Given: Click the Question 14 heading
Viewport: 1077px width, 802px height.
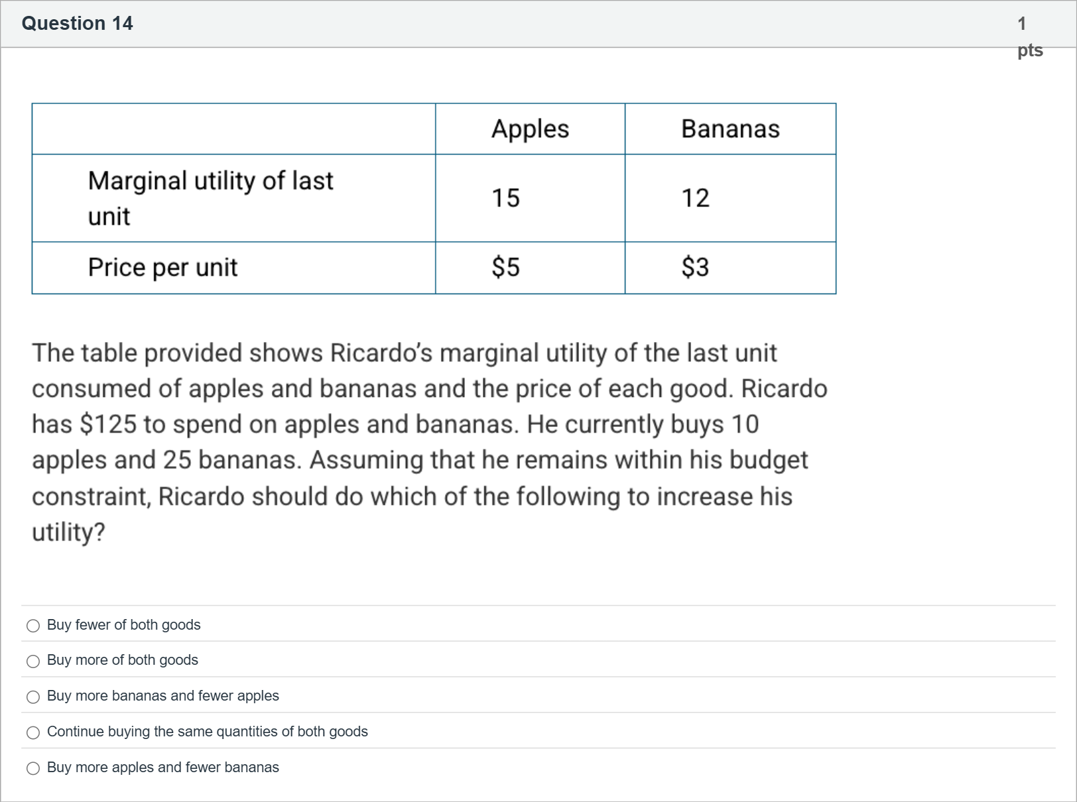Looking at the screenshot, I should pos(78,24).
